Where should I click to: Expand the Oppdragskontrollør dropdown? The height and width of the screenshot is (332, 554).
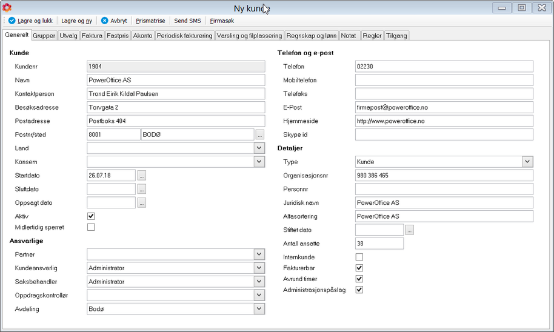[259, 295]
